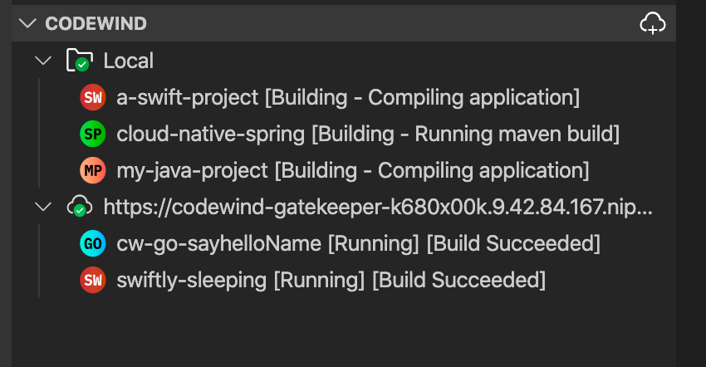Click the codewind-gatekeeper URL entry

(378, 207)
